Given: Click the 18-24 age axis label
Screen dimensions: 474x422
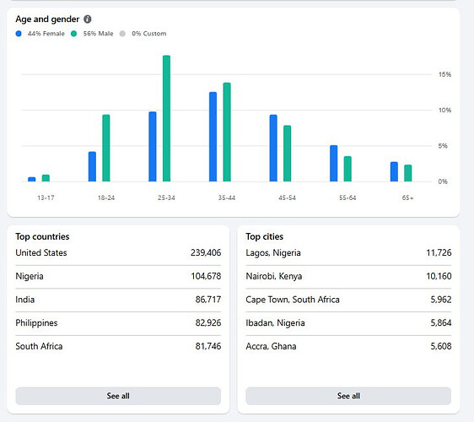Looking at the screenshot, I should click(106, 197).
